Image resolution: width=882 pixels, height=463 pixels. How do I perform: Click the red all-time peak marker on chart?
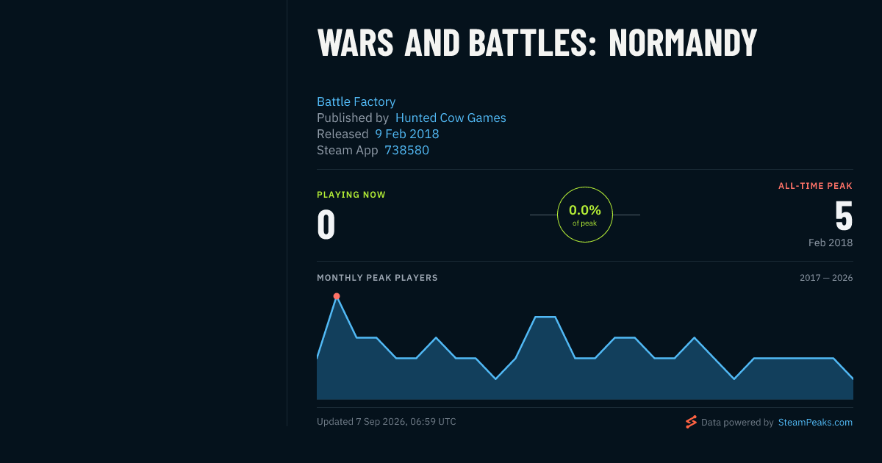coord(337,296)
